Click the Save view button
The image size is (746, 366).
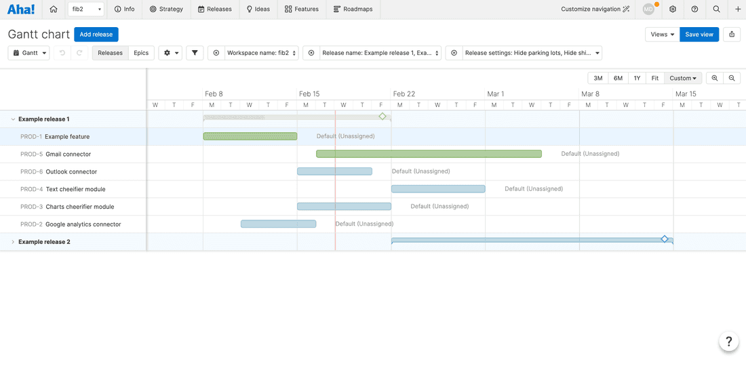(x=699, y=34)
